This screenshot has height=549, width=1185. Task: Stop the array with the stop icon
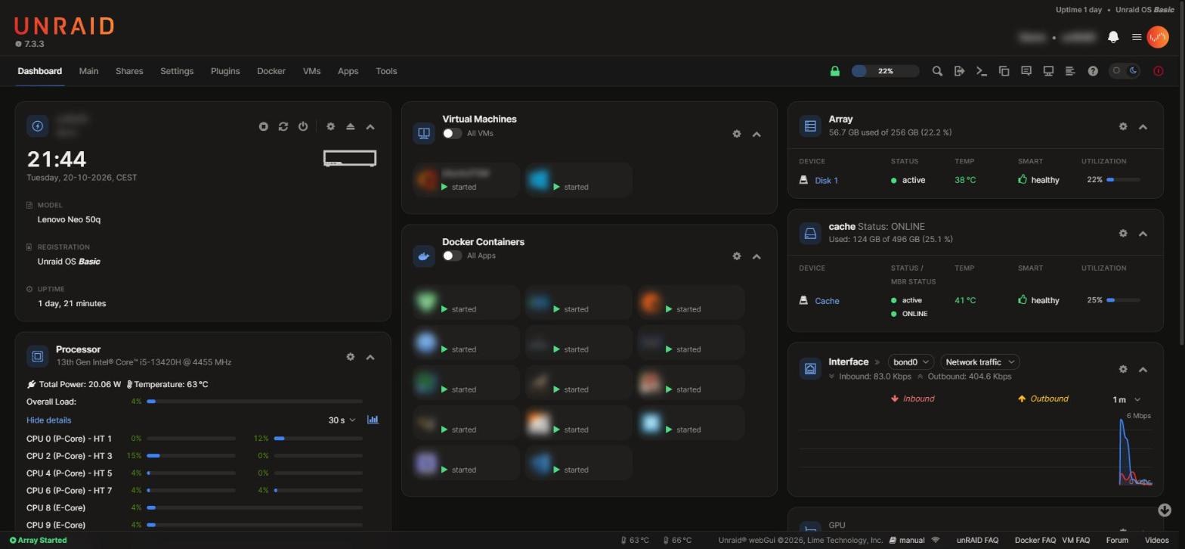click(x=263, y=126)
